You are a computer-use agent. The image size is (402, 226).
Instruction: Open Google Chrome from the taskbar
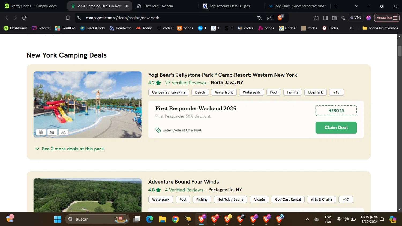[176, 219]
